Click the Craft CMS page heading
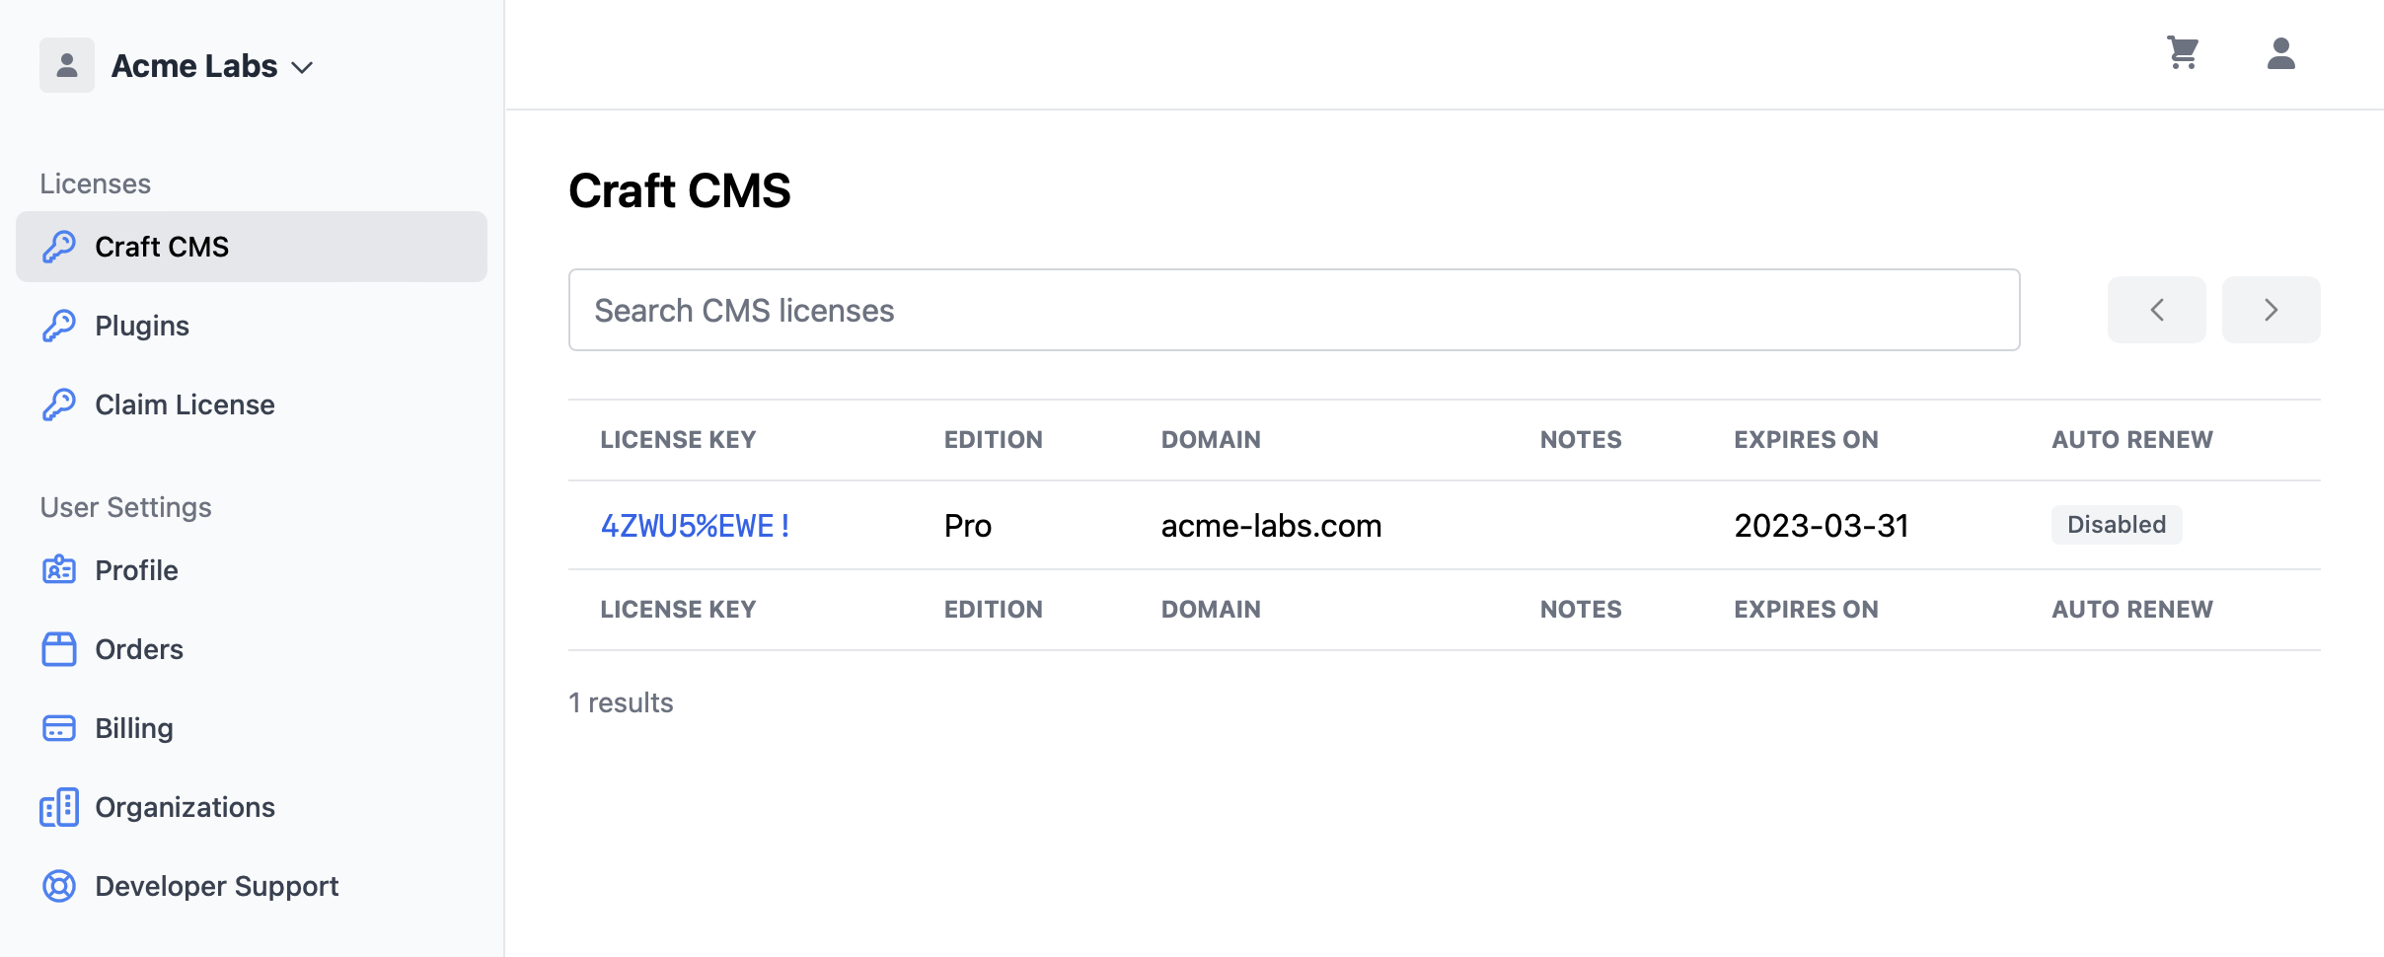Screen dimensions: 2384x957 680,190
